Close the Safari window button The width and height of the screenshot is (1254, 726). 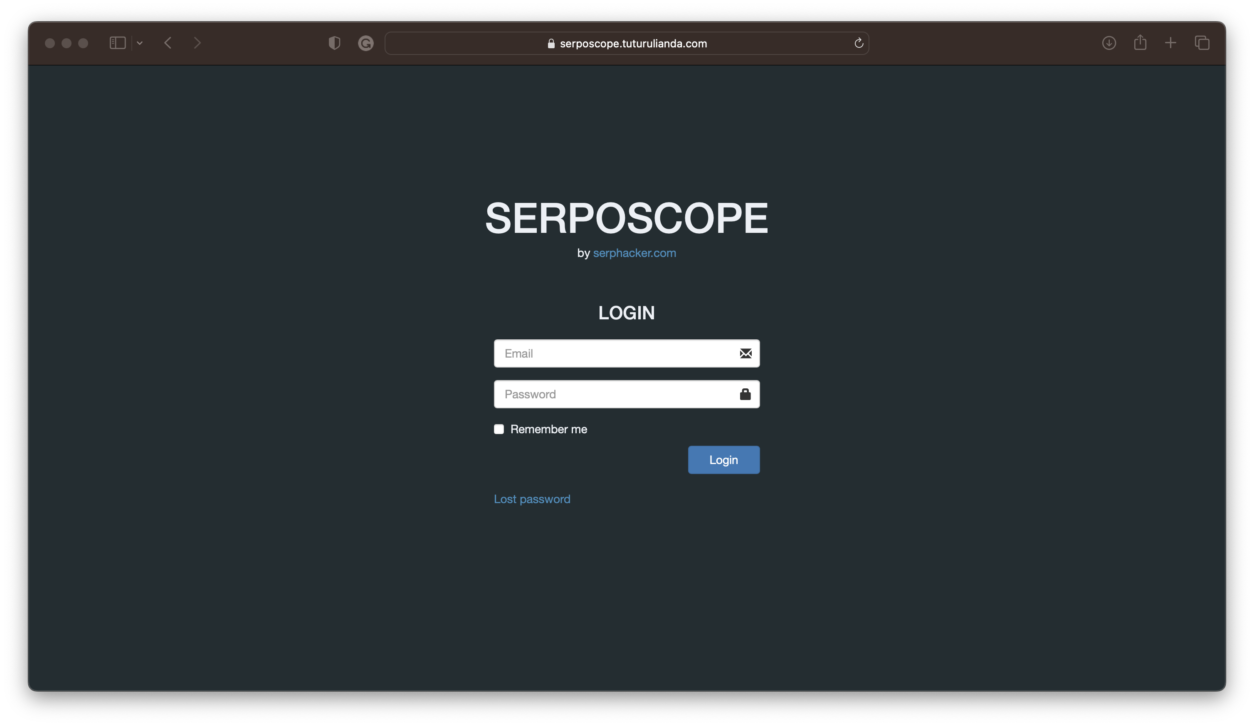pos(50,43)
